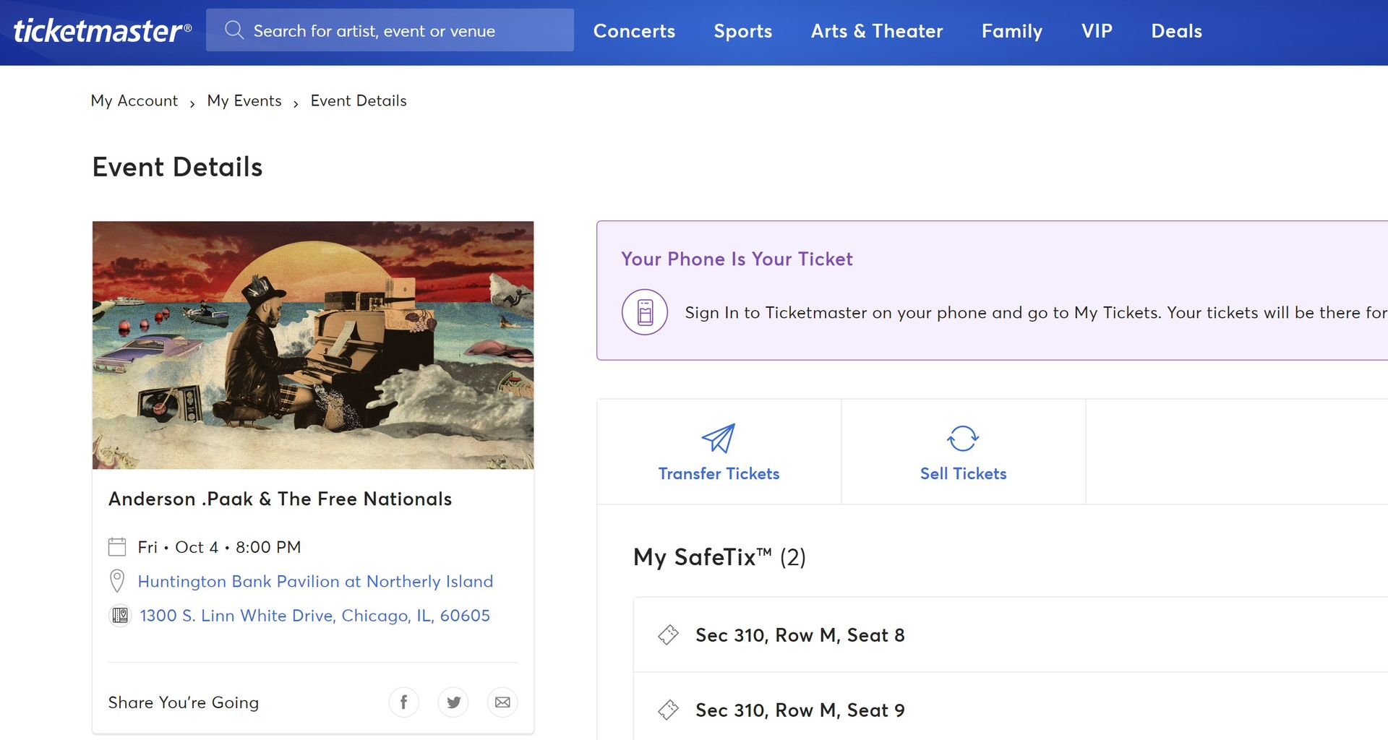The image size is (1388, 740).
Task: Click the Sell Tickets refresh icon
Action: pos(963,438)
